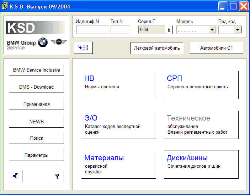Click the KSD title bar application icon
This screenshot has height=195, width=250.
(5, 6)
